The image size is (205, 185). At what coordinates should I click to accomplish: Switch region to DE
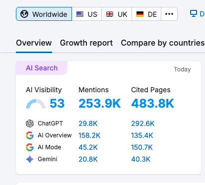coord(146,14)
